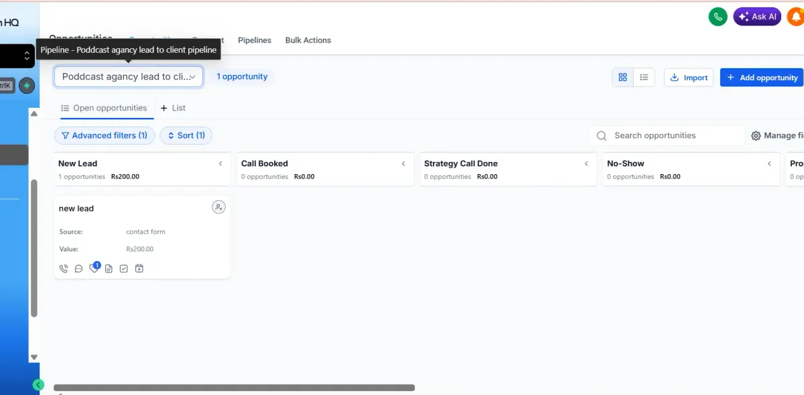Image resolution: width=804 pixels, height=395 pixels.
Task: Click unassigned owner avatar on new lead card
Action: click(x=218, y=207)
